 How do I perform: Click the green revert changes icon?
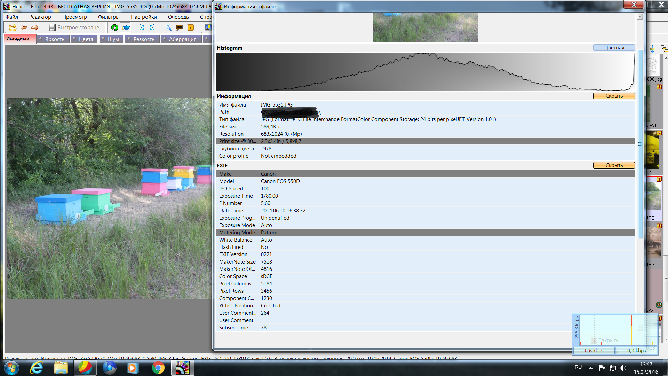coord(114,28)
